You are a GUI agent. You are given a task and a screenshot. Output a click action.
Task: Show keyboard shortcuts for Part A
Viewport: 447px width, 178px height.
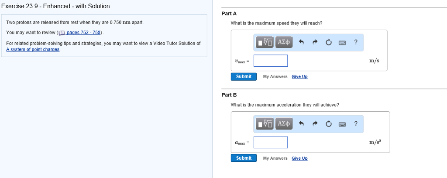pyautogui.click(x=342, y=42)
